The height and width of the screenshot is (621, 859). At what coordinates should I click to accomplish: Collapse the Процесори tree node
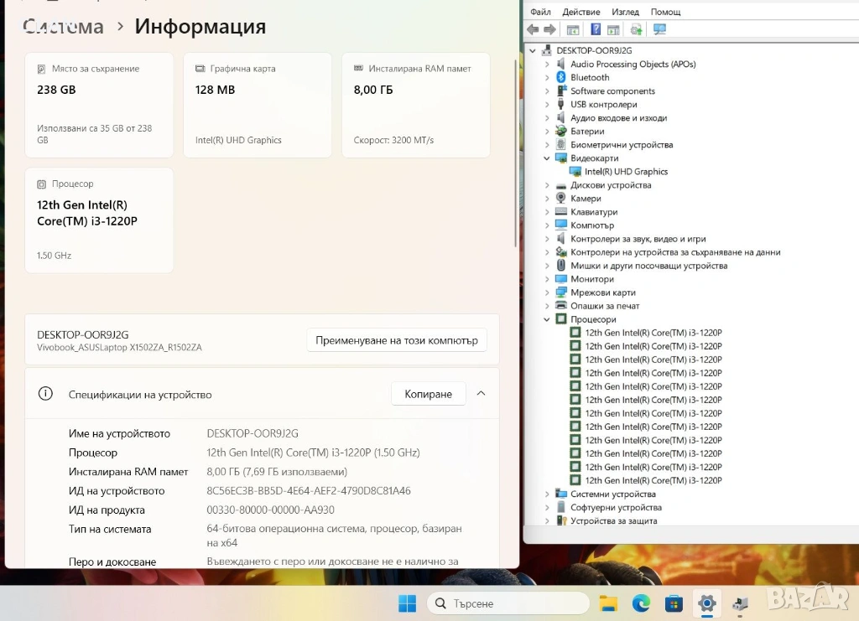(547, 319)
